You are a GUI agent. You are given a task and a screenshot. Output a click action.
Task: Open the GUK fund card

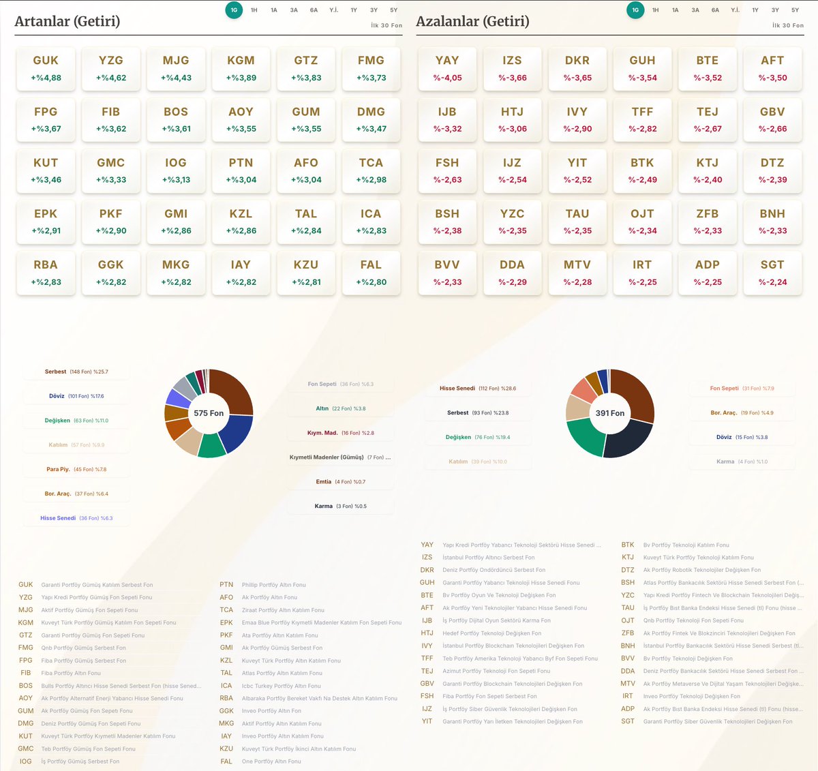pyautogui.click(x=46, y=68)
